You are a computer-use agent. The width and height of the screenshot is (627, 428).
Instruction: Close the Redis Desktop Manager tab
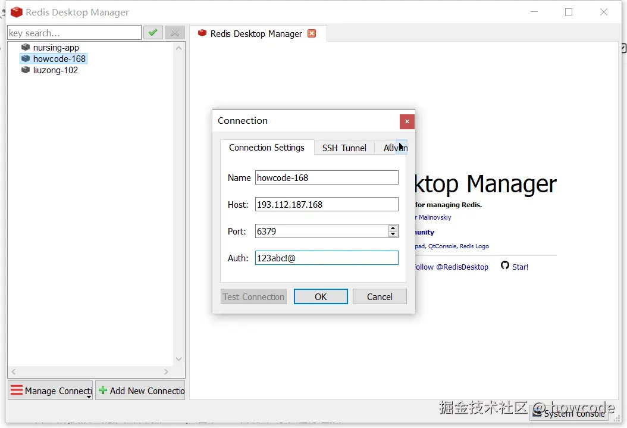click(x=312, y=33)
